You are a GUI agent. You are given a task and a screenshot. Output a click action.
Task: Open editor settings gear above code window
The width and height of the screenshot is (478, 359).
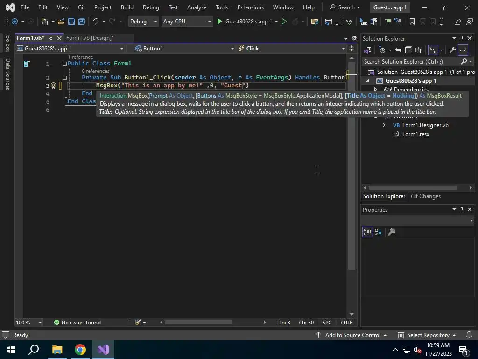pyautogui.click(x=354, y=38)
